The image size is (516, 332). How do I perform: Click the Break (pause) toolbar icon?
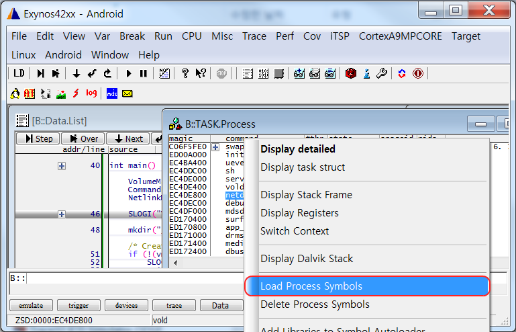[143, 73]
